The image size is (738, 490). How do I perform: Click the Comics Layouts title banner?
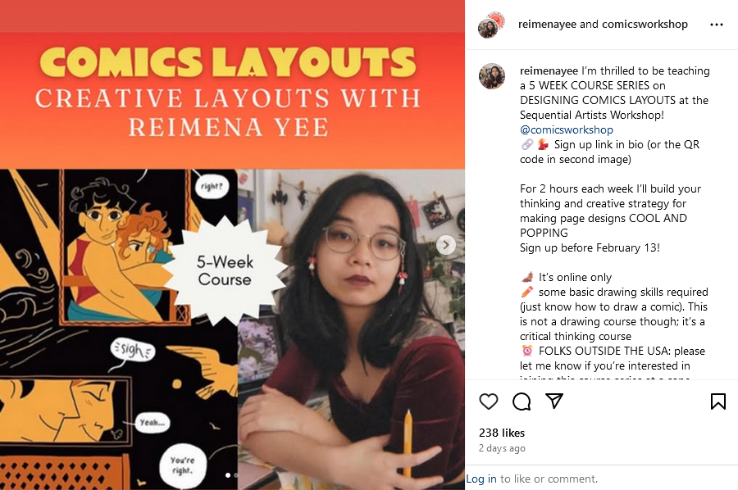(x=228, y=62)
